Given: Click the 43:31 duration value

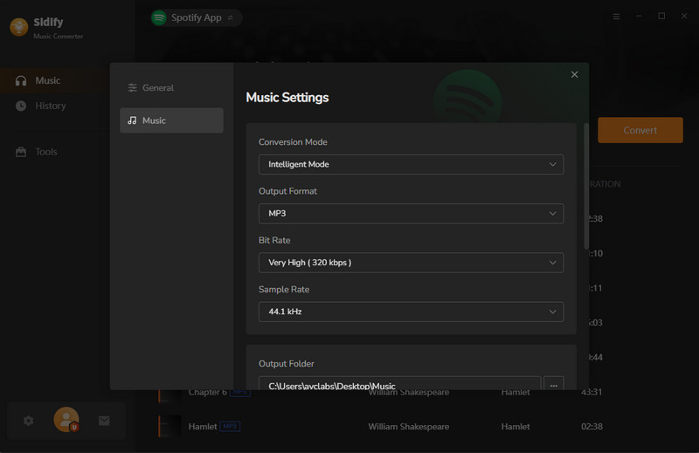Looking at the screenshot, I should pos(592,392).
